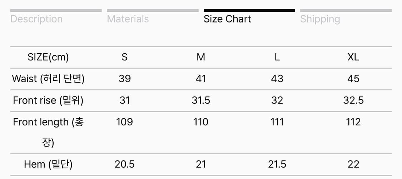Click the L size column header
Viewport: 402px width, 179px height.
click(277, 57)
